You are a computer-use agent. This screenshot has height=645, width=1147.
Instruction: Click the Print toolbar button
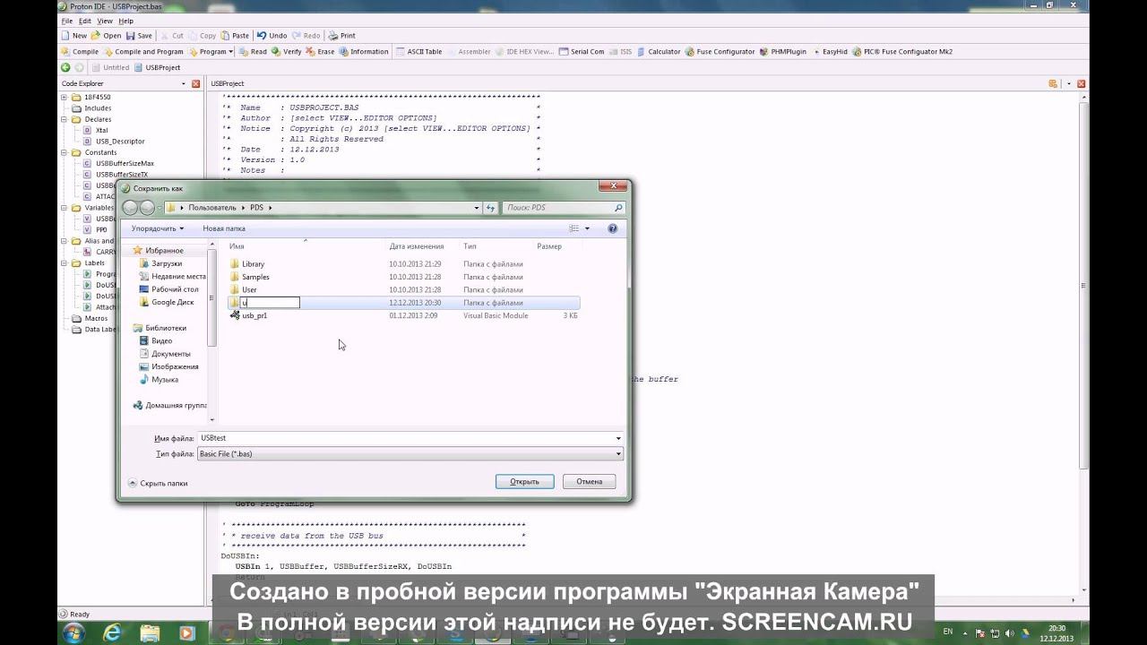pos(342,36)
